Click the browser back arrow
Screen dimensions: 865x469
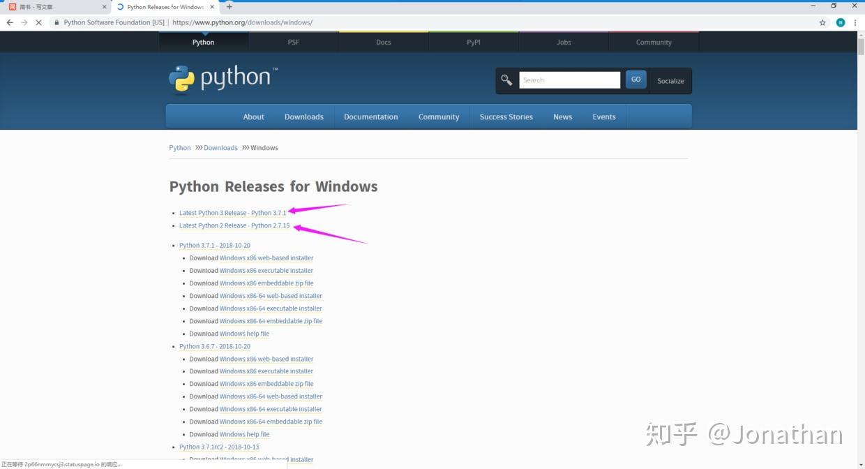click(9, 22)
